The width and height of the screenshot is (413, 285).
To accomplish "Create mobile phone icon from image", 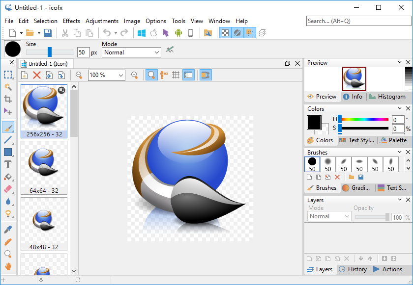I will pos(190,33).
